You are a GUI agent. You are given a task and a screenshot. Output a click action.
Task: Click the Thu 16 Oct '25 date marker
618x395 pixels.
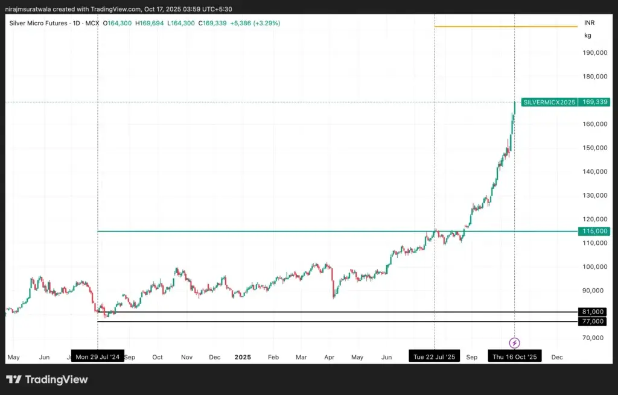click(514, 356)
